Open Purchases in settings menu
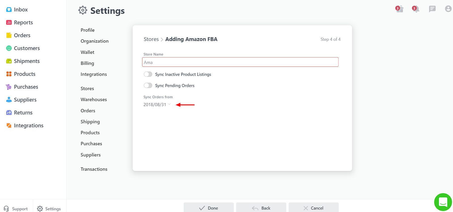 click(x=91, y=144)
